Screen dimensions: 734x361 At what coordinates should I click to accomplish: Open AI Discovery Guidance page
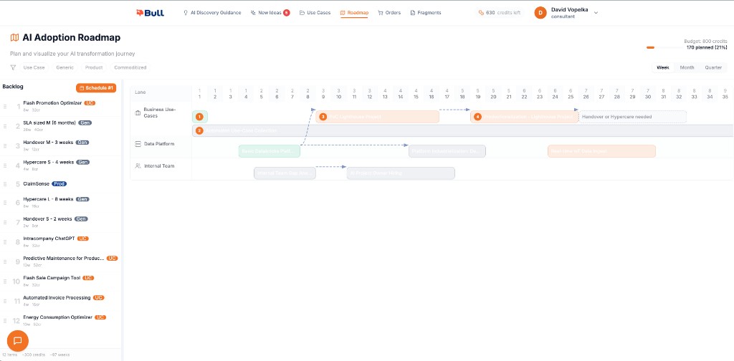pyautogui.click(x=212, y=13)
